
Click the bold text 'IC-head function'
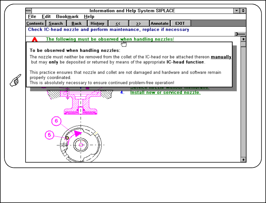click(x=185, y=62)
